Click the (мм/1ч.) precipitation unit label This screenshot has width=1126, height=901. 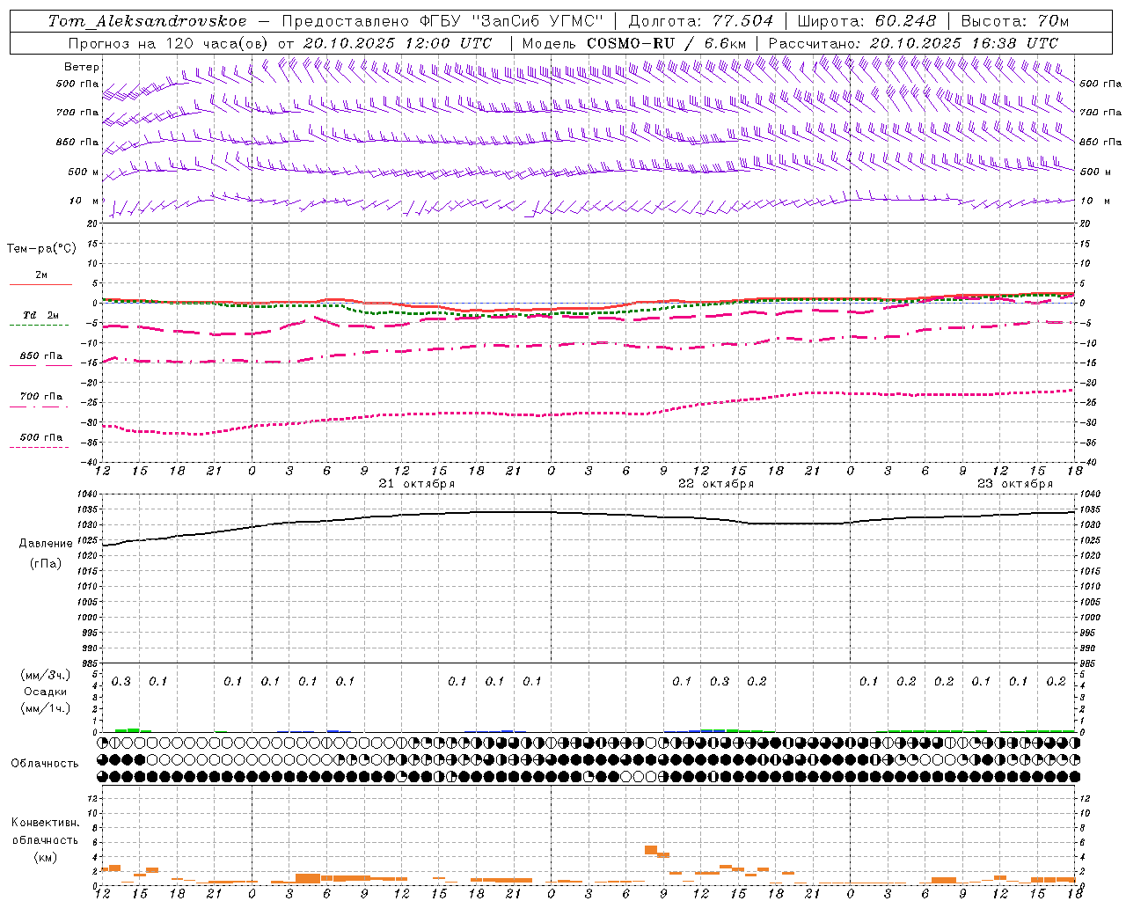pyautogui.click(x=46, y=708)
